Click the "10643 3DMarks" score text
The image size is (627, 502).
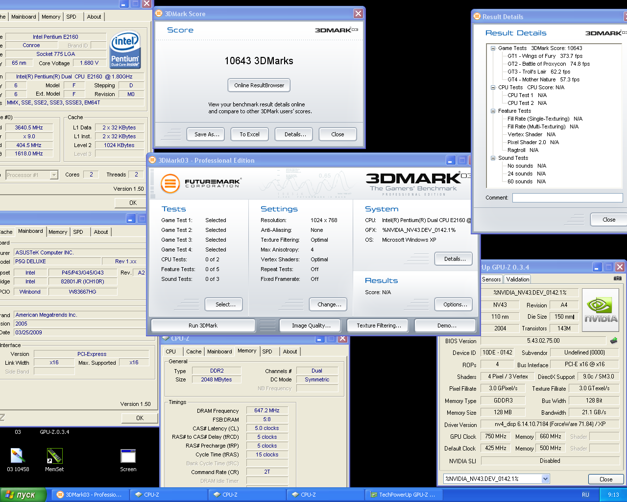point(259,61)
